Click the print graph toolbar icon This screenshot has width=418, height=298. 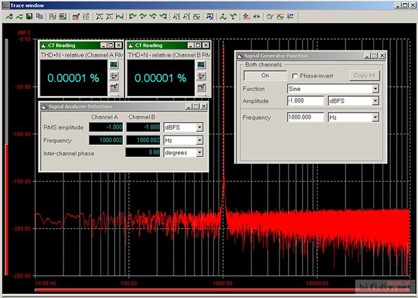click(63, 17)
